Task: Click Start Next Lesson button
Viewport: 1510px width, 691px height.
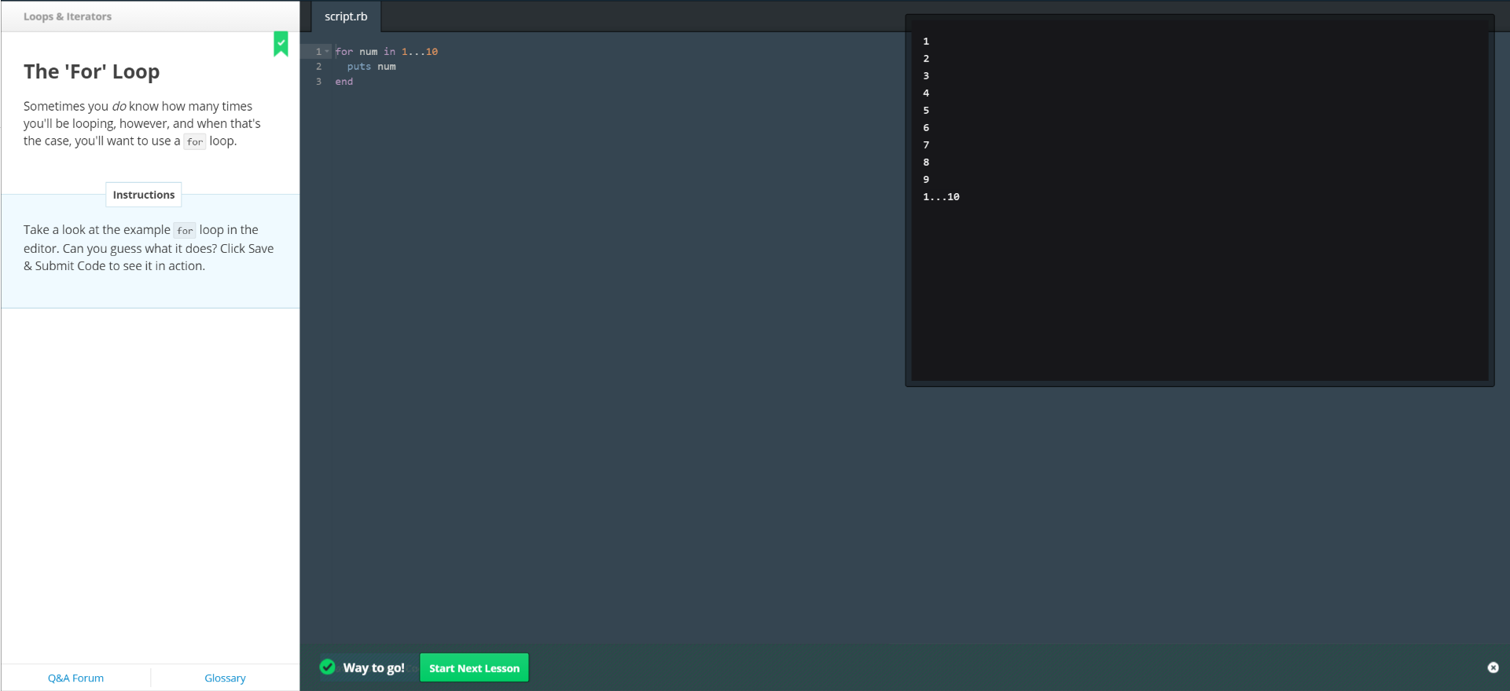Action: point(474,668)
